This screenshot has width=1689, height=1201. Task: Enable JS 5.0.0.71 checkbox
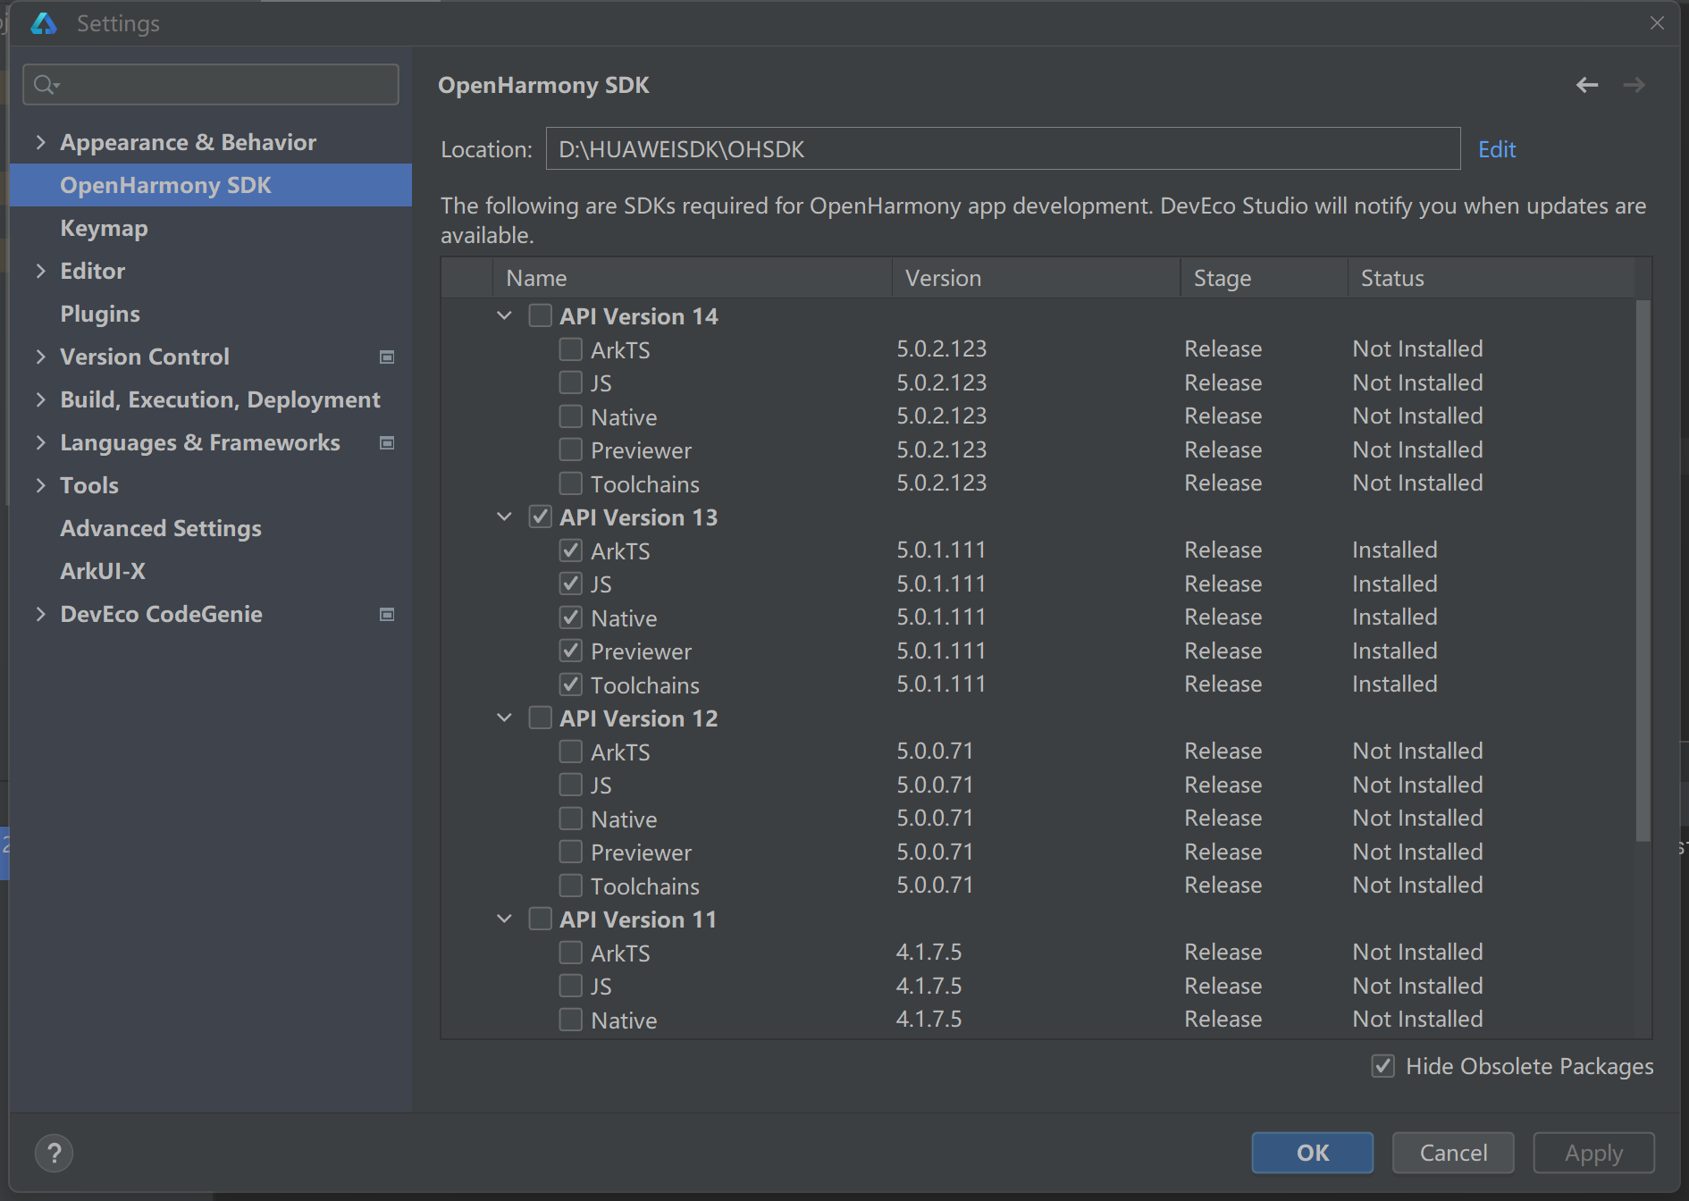570,785
